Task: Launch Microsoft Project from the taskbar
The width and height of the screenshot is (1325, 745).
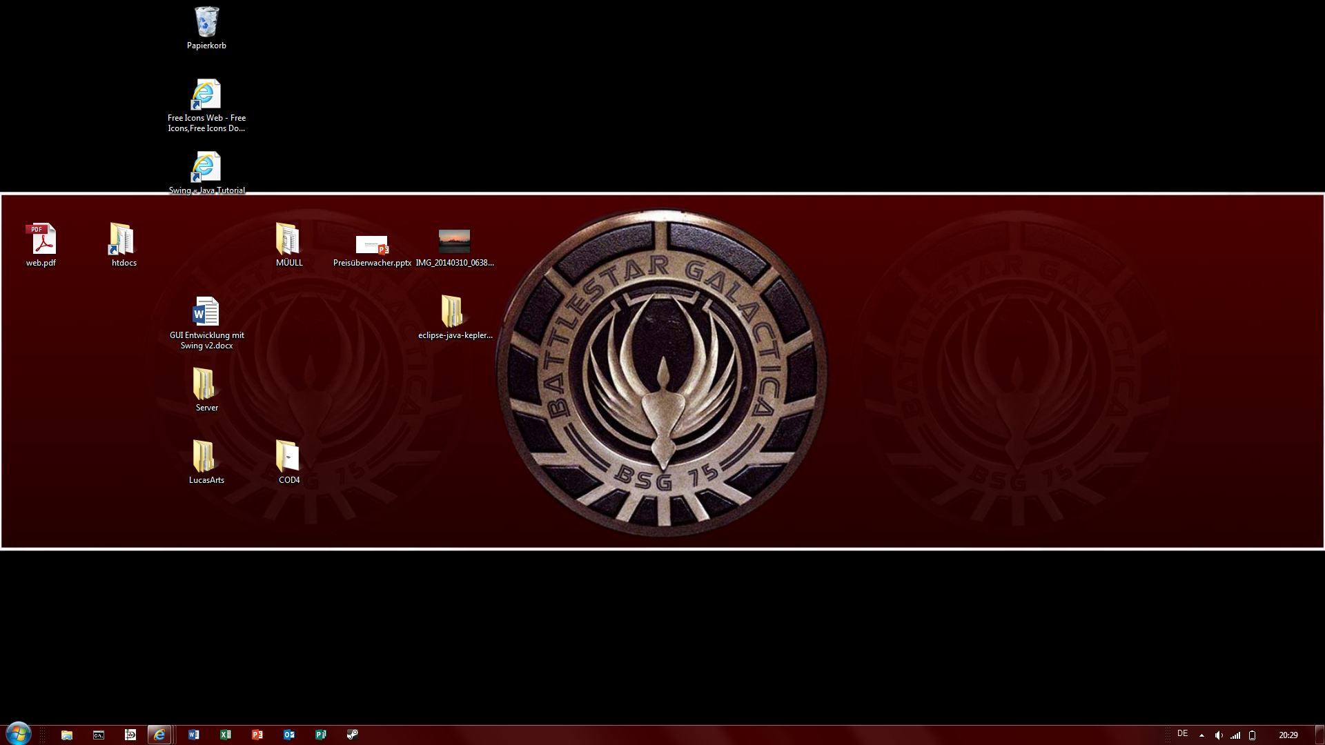Action: point(321,735)
